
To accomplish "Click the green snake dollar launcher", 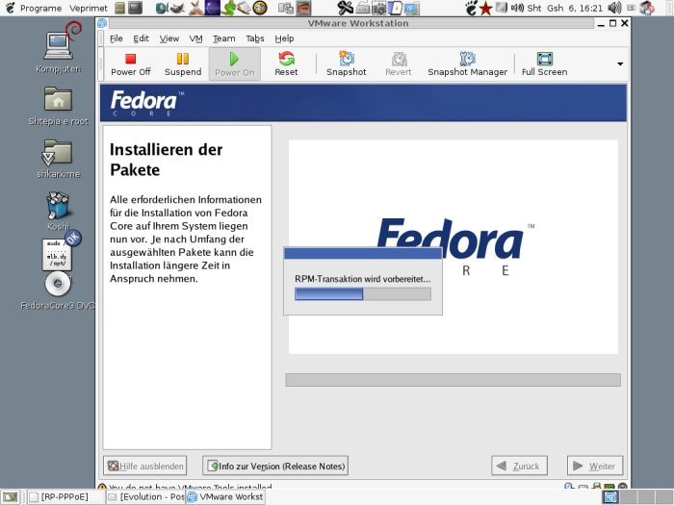I will point(228,8).
